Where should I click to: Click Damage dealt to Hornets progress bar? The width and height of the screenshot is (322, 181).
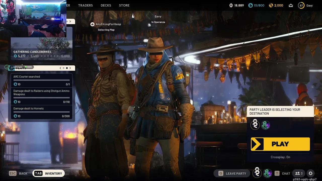[42, 112]
